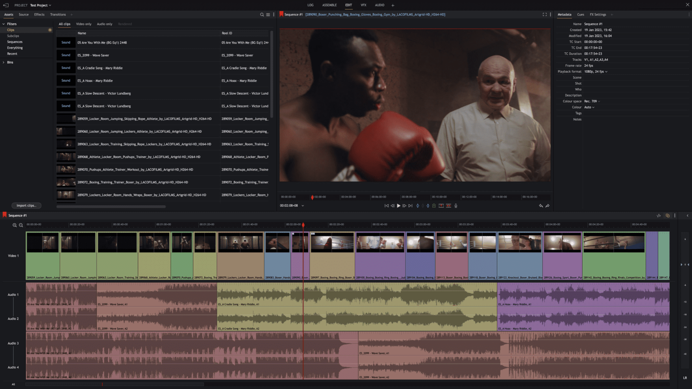Add a cue marker using the green icon

click(x=434, y=206)
